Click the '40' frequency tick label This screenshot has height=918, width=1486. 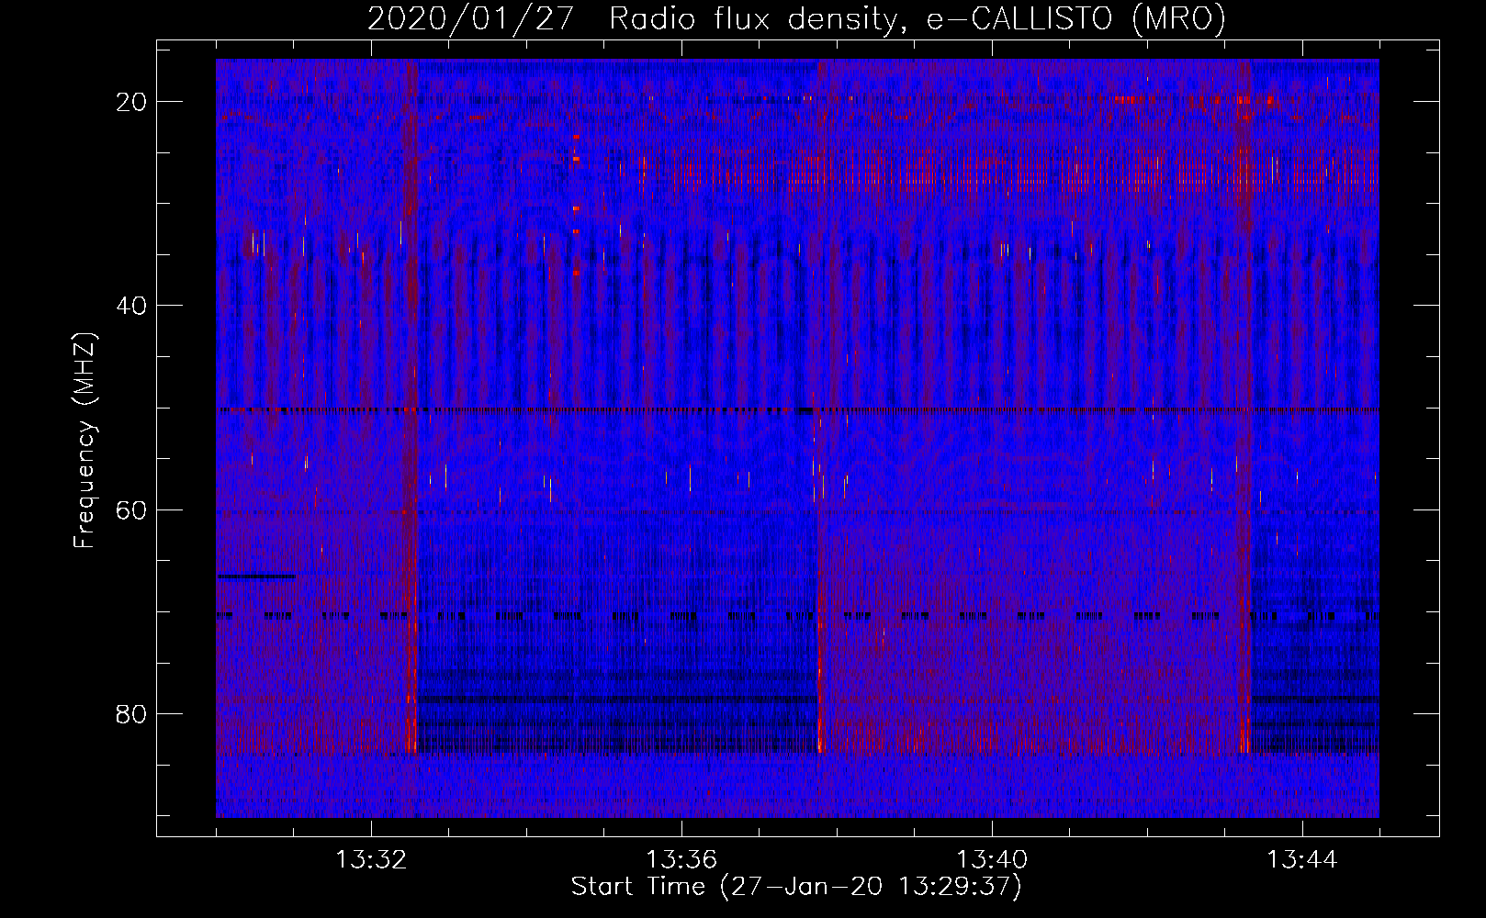click(x=132, y=306)
